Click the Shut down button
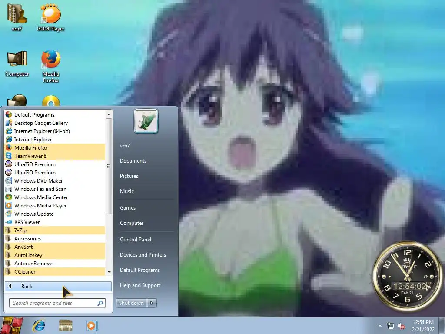Viewport: 445px width, 334px height. tap(132, 303)
